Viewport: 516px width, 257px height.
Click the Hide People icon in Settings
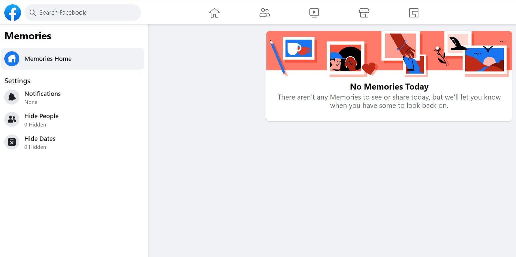click(12, 119)
